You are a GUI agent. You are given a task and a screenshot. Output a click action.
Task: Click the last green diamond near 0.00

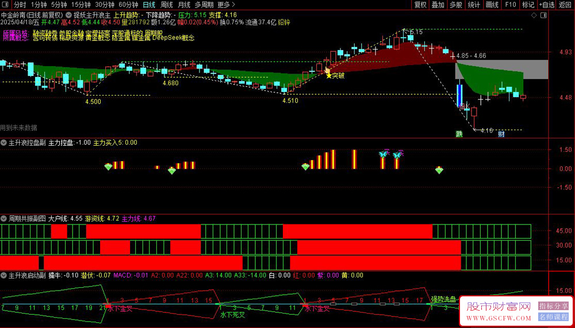pyautogui.click(x=439, y=170)
